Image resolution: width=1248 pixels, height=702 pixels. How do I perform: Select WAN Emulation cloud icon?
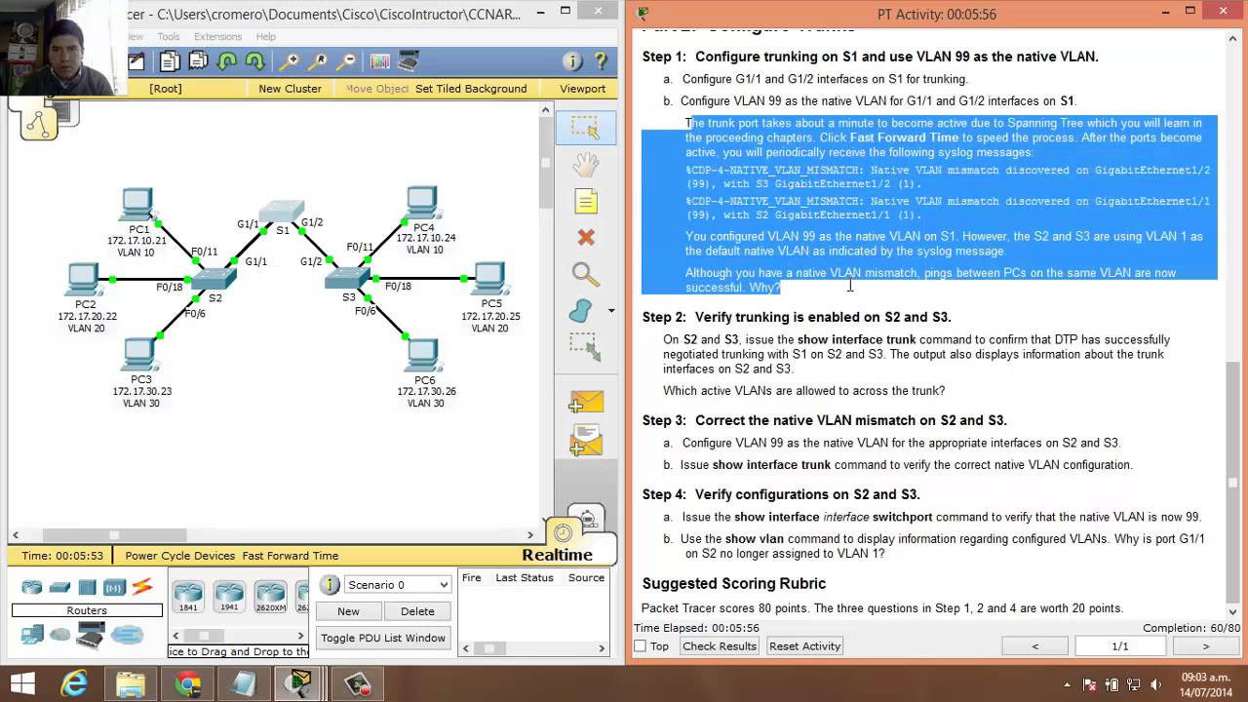(59, 635)
